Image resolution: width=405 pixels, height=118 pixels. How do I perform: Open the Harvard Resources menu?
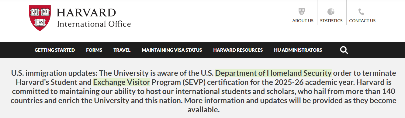(238, 50)
